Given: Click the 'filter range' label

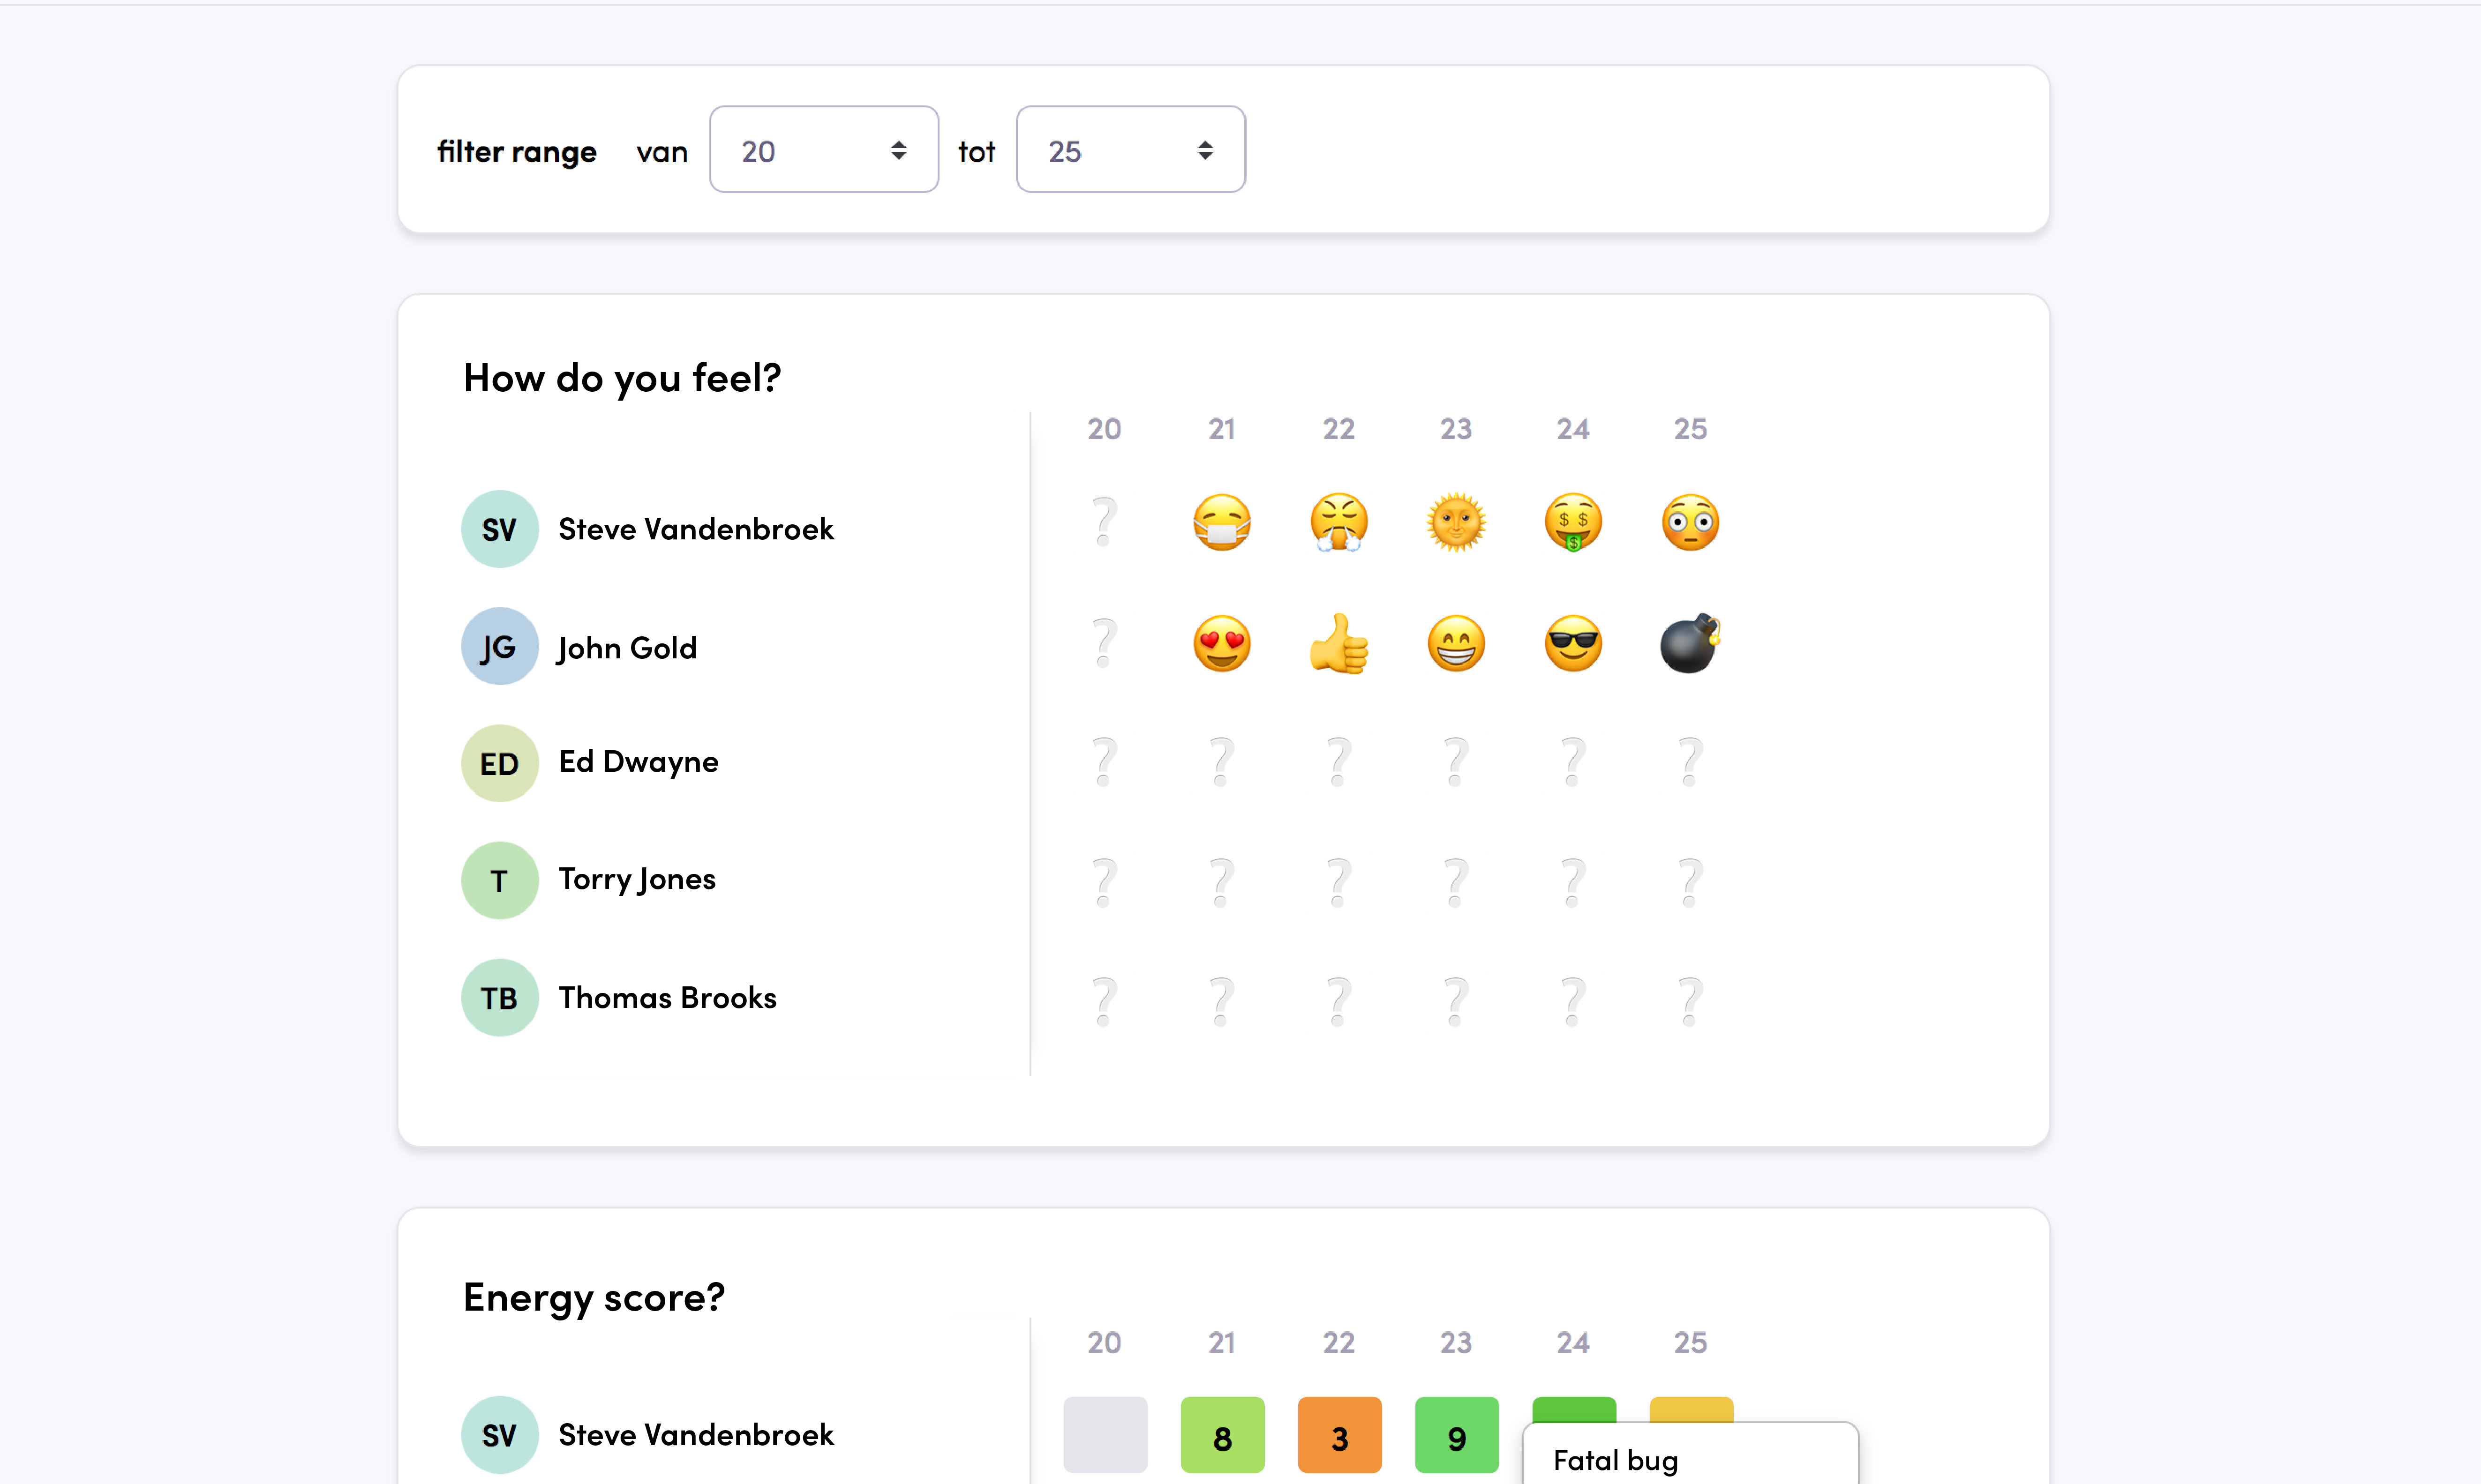Looking at the screenshot, I should (x=516, y=151).
